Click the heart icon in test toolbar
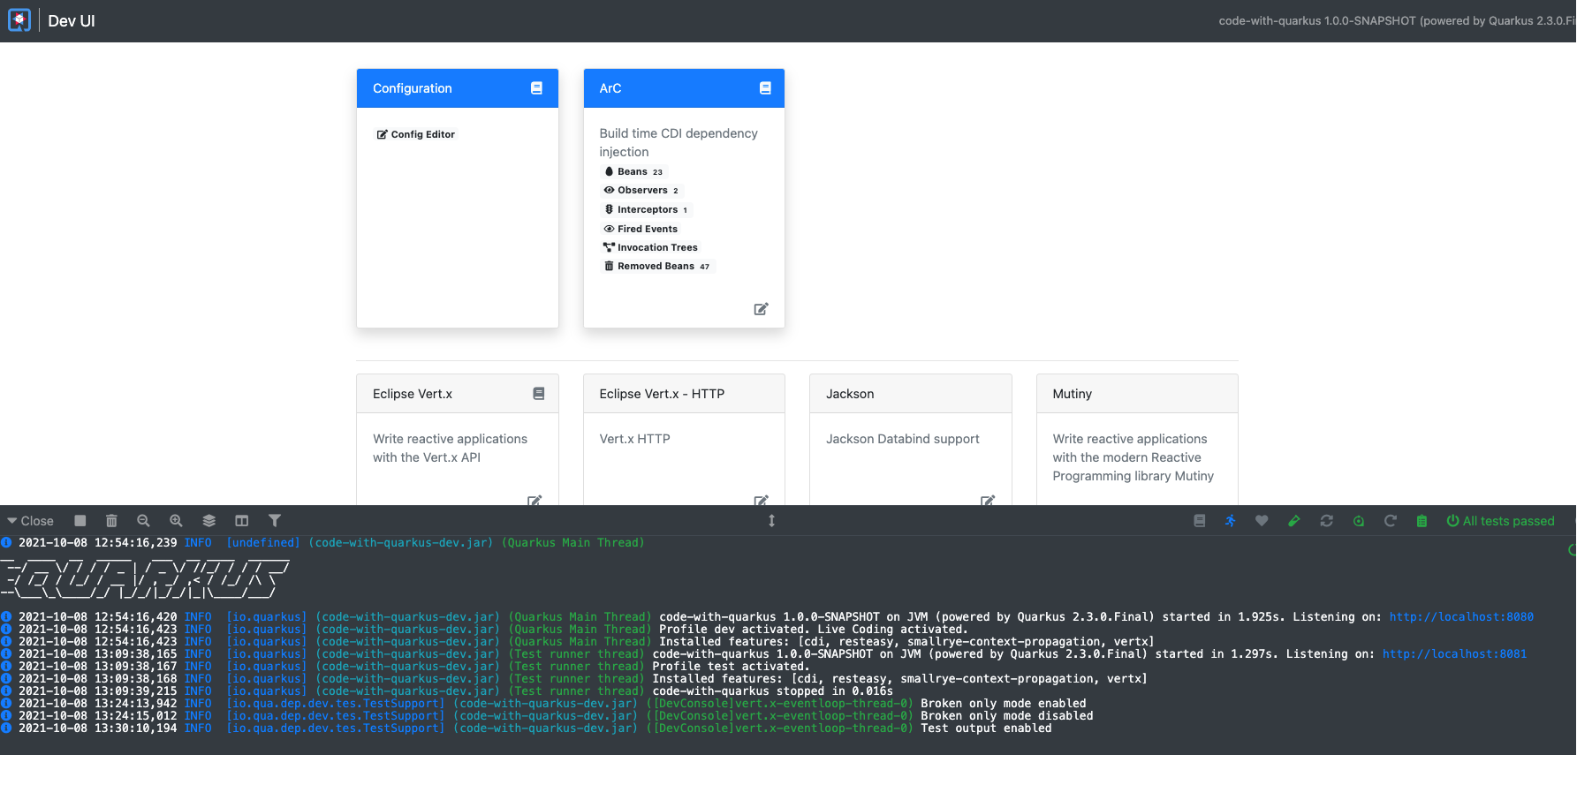 [x=1262, y=521]
